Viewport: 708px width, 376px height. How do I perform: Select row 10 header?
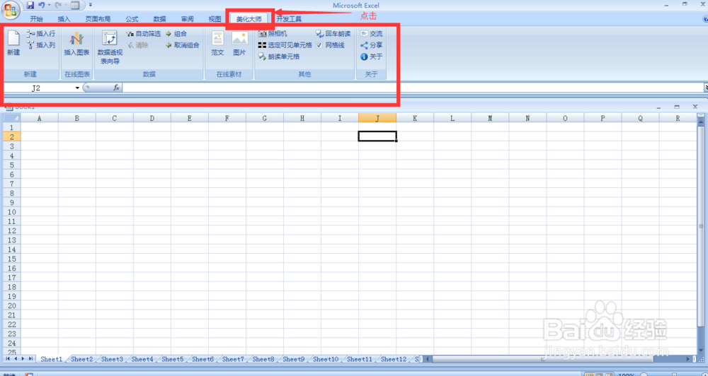coord(12,212)
